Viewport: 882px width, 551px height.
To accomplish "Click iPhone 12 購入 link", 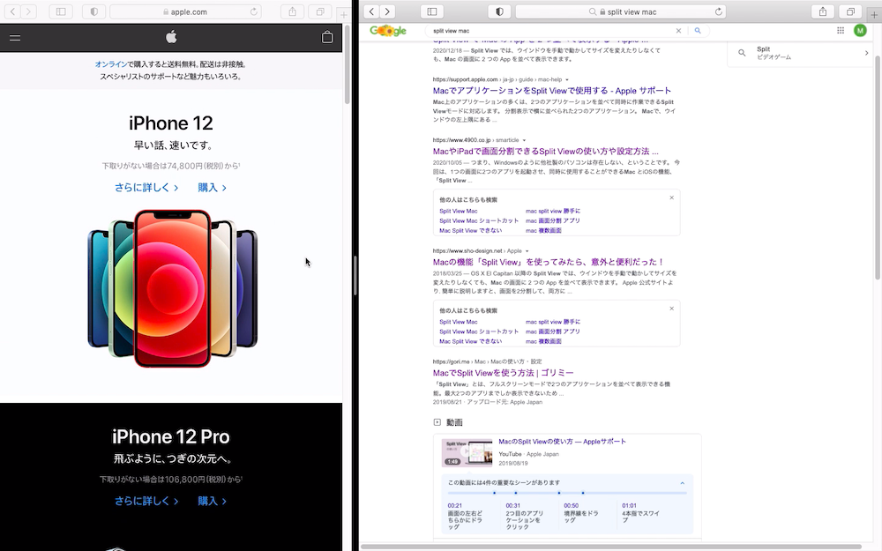I will 212,188.
